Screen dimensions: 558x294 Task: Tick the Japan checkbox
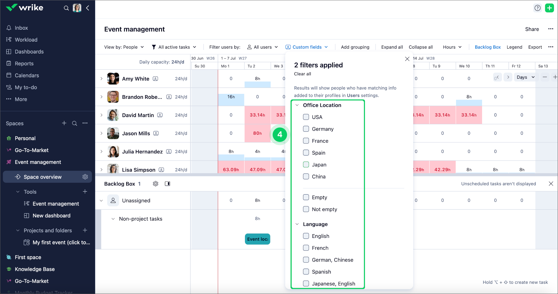pyautogui.click(x=306, y=165)
